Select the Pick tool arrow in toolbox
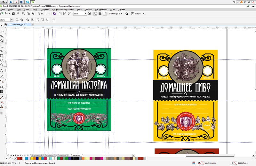 (2, 25)
